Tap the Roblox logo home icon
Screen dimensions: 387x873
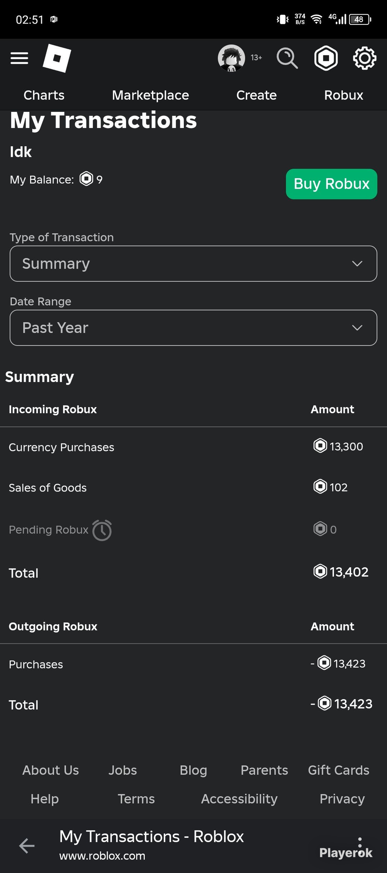[x=57, y=58]
